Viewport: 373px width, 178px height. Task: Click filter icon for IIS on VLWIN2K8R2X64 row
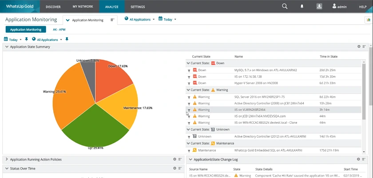[x=189, y=110]
